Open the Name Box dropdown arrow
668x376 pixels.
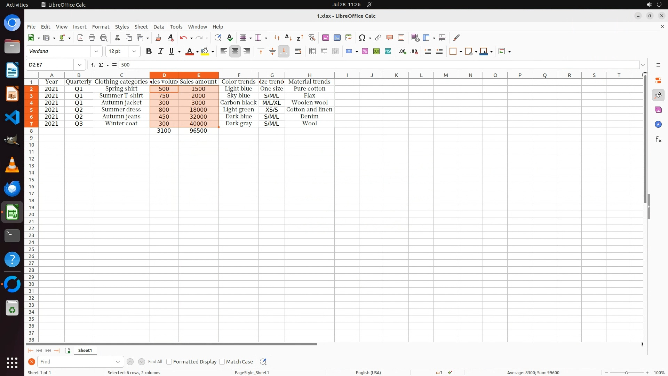(x=80, y=65)
